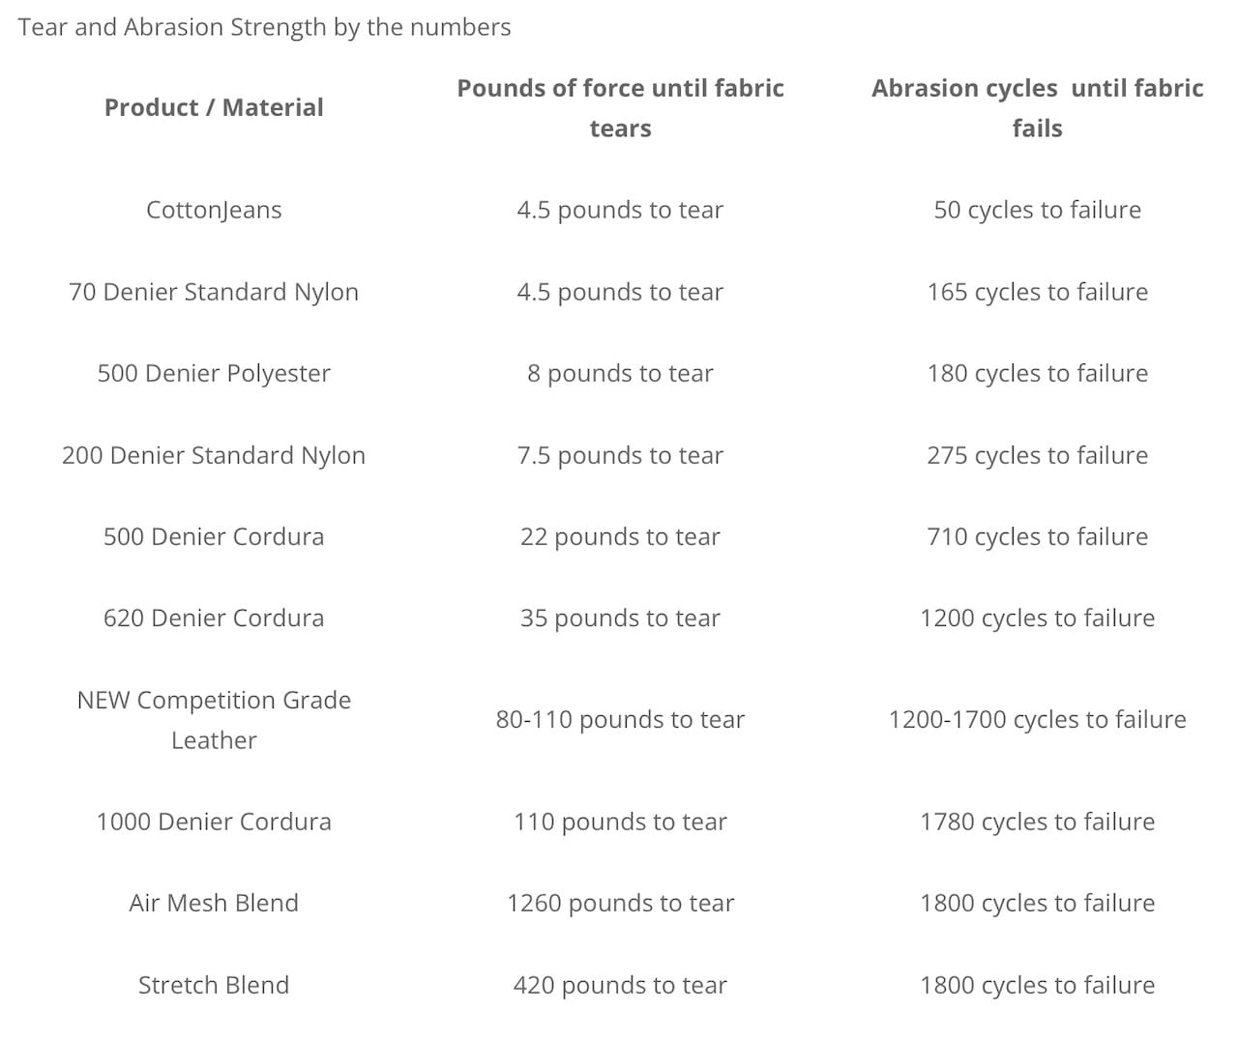
Task: Click "420 pounds to tear" value
Action: pos(620,985)
